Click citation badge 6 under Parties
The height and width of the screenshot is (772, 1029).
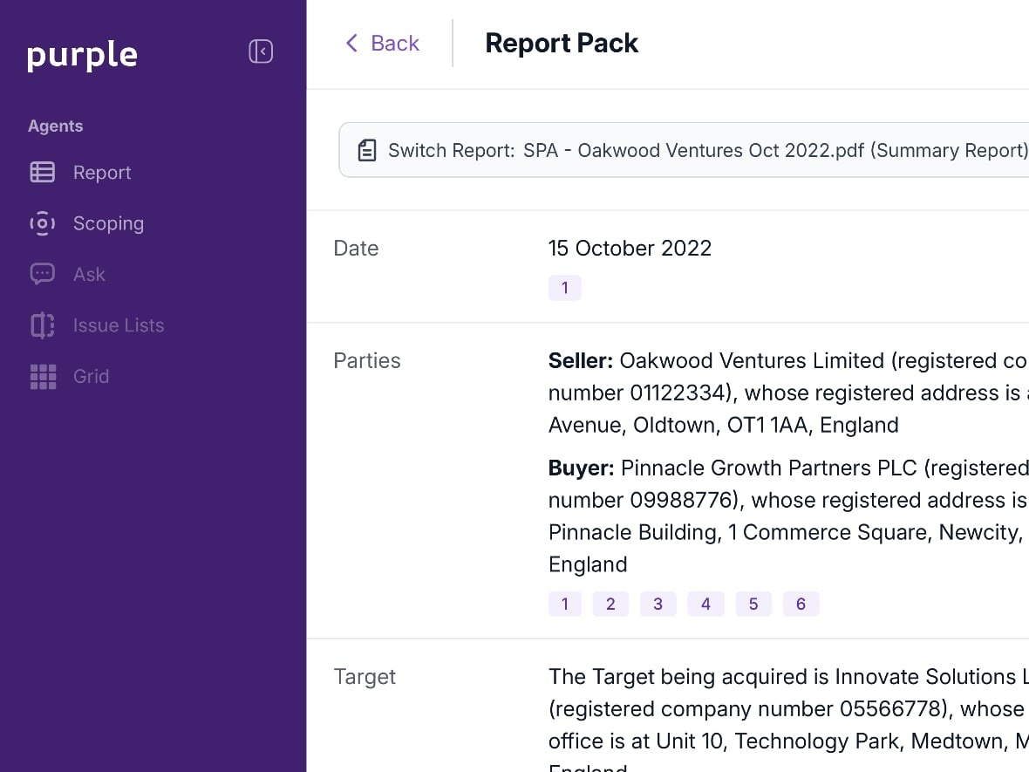click(801, 603)
